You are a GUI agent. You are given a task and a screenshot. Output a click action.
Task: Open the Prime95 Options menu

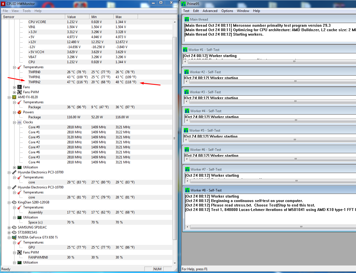tap(227, 11)
